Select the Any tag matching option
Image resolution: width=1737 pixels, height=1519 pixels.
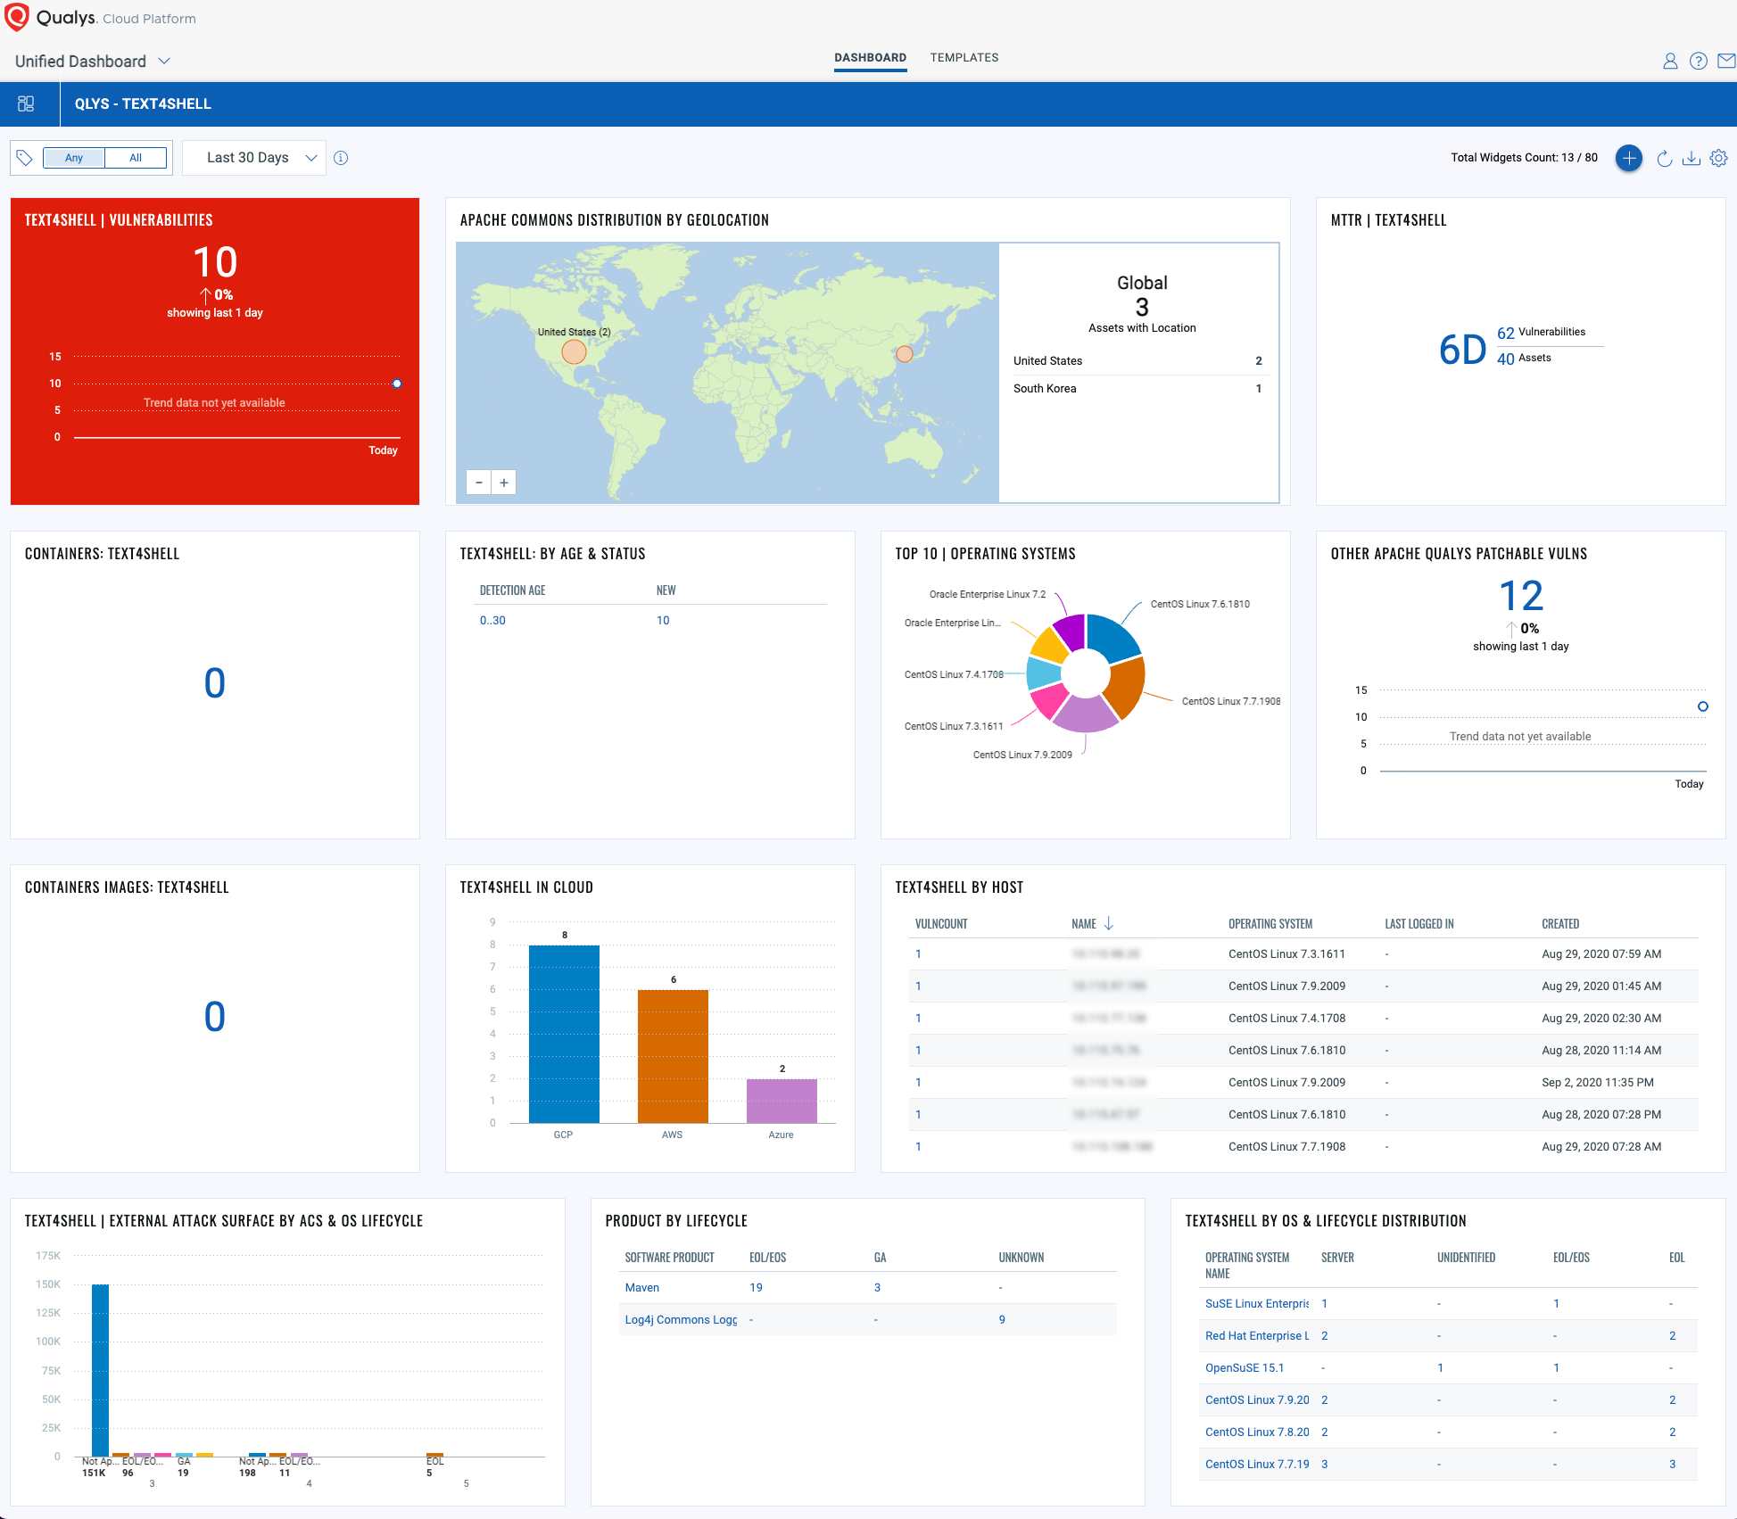pyautogui.click(x=73, y=157)
